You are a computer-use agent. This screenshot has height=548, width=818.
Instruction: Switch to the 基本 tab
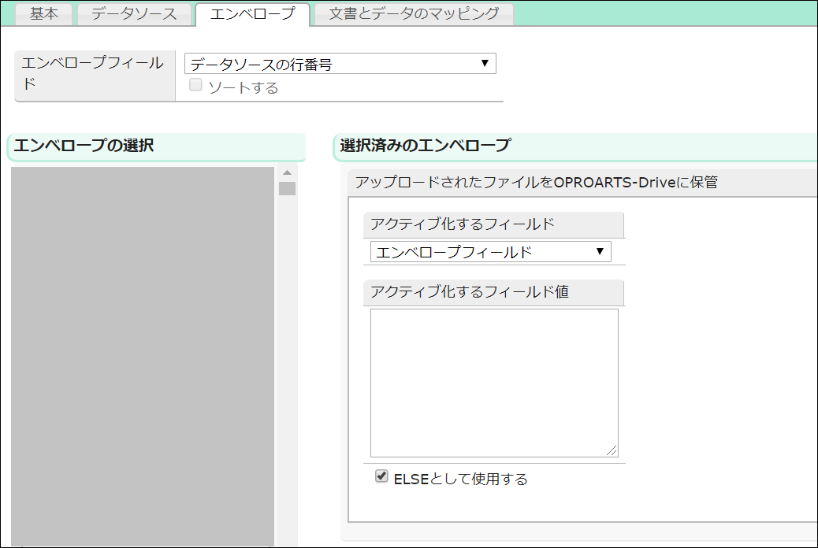tap(44, 14)
